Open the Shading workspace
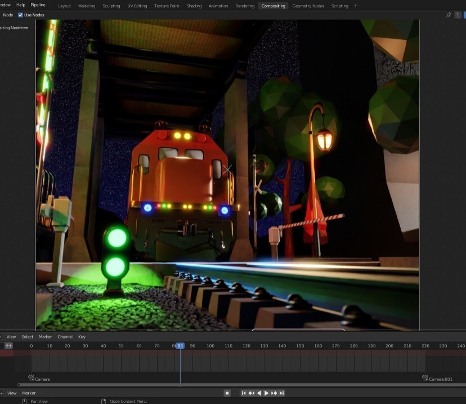This screenshot has width=466, height=404. (x=194, y=6)
